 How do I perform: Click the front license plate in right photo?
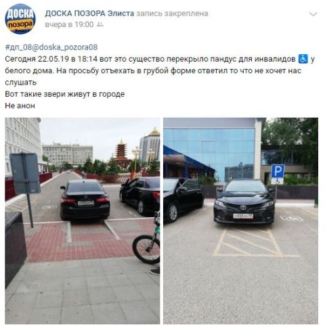(x=243, y=216)
